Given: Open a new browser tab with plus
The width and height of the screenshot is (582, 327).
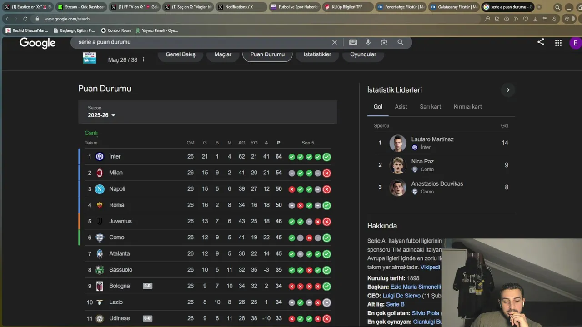Looking at the screenshot, I should (539, 7).
